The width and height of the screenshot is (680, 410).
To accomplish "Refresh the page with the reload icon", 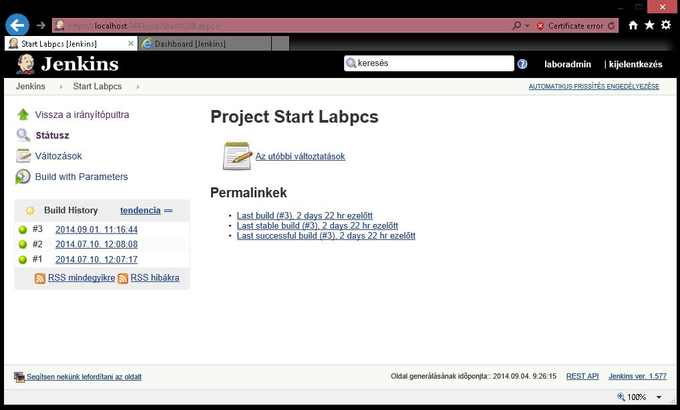I will pos(611,25).
